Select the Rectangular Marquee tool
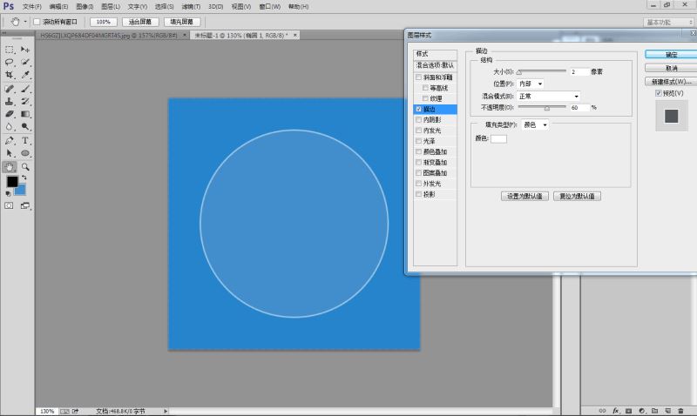This screenshot has height=416, width=697. (10, 50)
